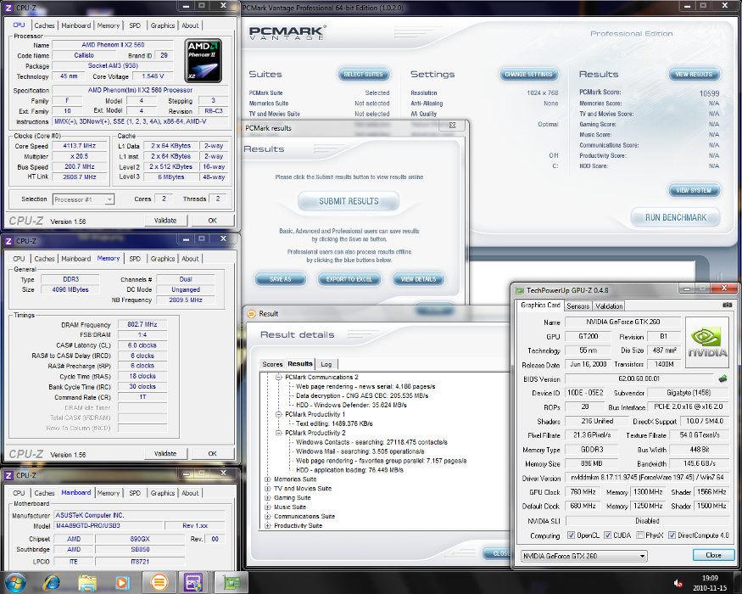Screen dimensions: 742x594
Task: Expand the Music Suite tree node
Action: [268, 507]
